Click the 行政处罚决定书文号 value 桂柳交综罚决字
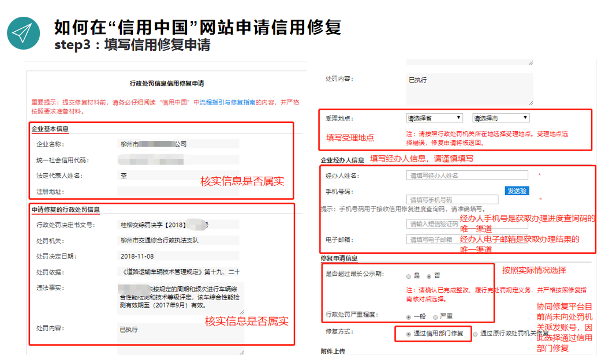 click(x=178, y=225)
